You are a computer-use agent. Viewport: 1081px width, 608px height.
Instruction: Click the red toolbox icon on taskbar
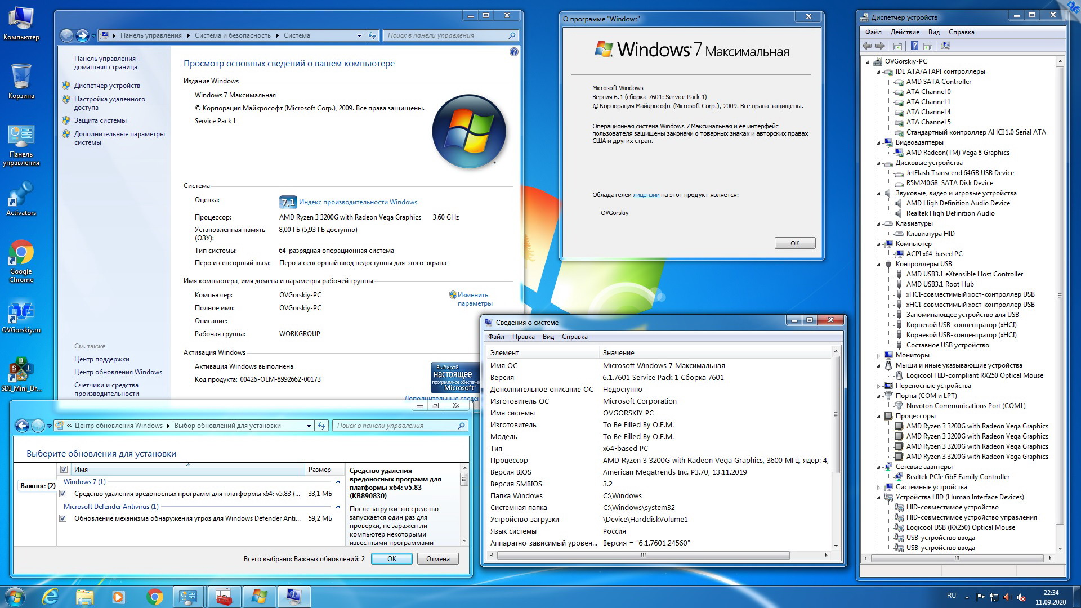click(224, 597)
